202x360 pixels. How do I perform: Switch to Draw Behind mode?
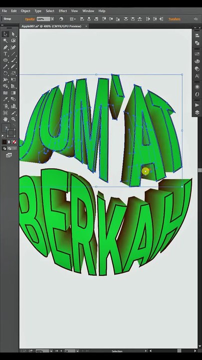pos(9,148)
